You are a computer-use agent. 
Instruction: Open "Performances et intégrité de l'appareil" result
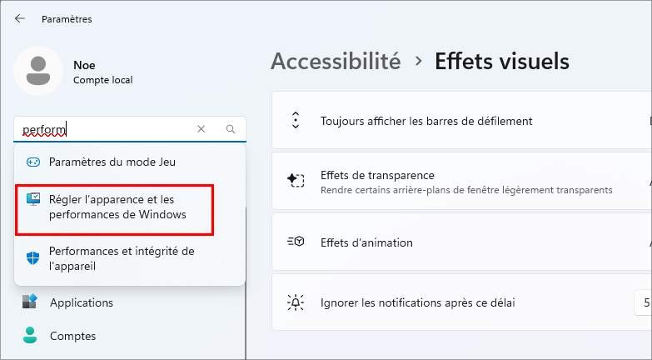122,258
